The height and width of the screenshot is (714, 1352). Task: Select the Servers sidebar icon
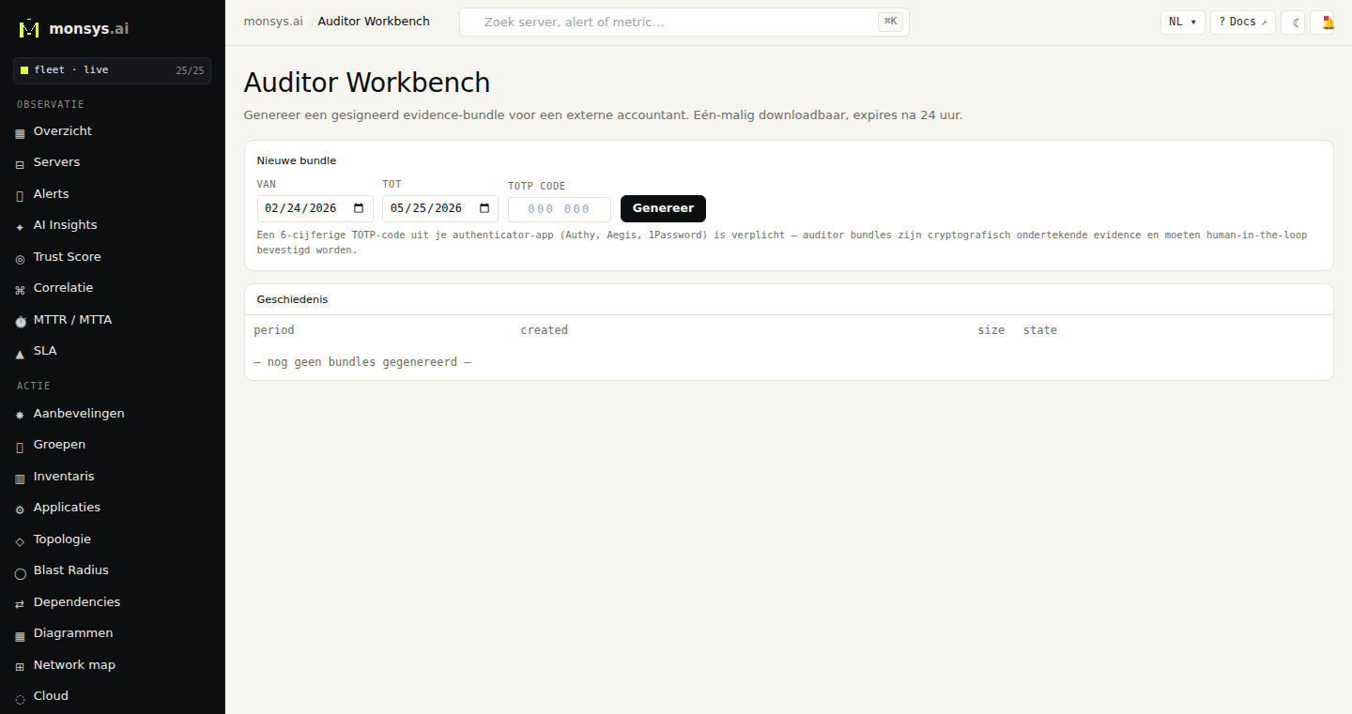20,163
